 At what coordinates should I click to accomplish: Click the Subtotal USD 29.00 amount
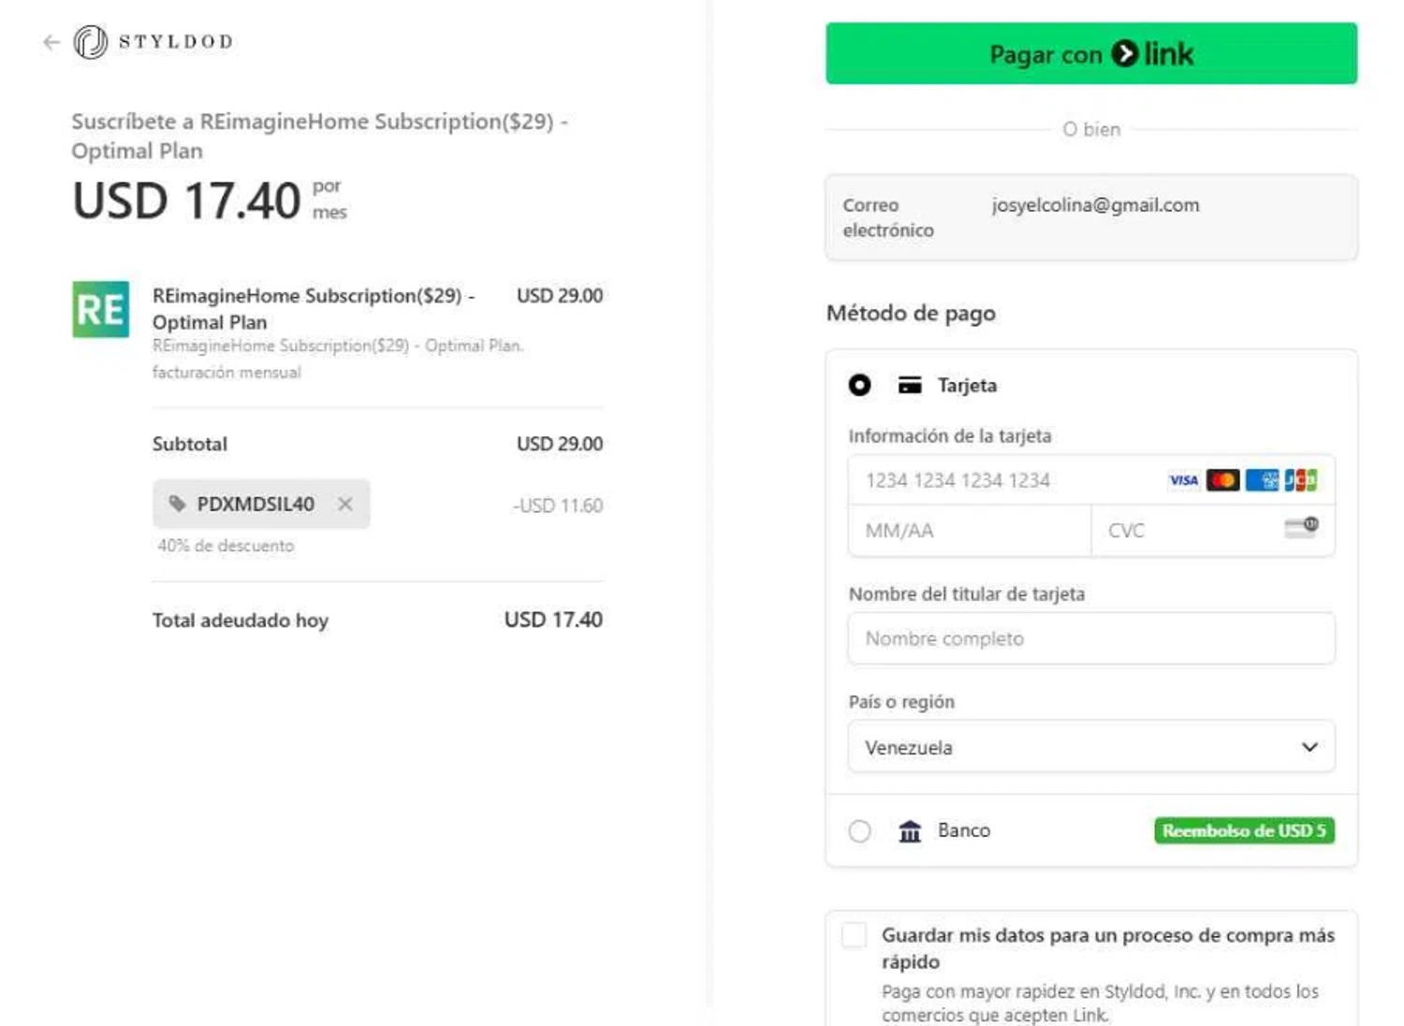[560, 444]
